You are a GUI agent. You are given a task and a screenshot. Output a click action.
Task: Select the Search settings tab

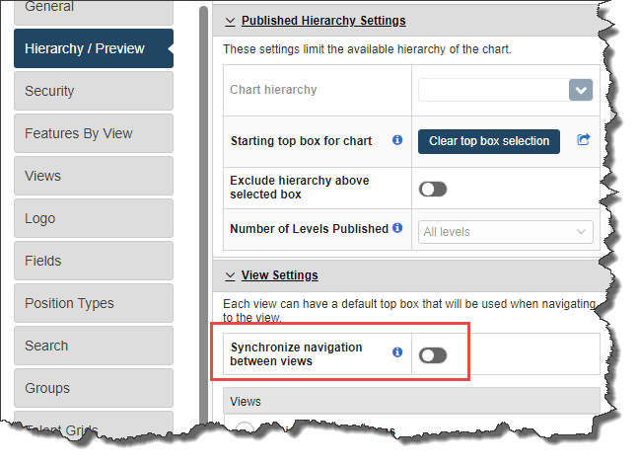click(94, 346)
